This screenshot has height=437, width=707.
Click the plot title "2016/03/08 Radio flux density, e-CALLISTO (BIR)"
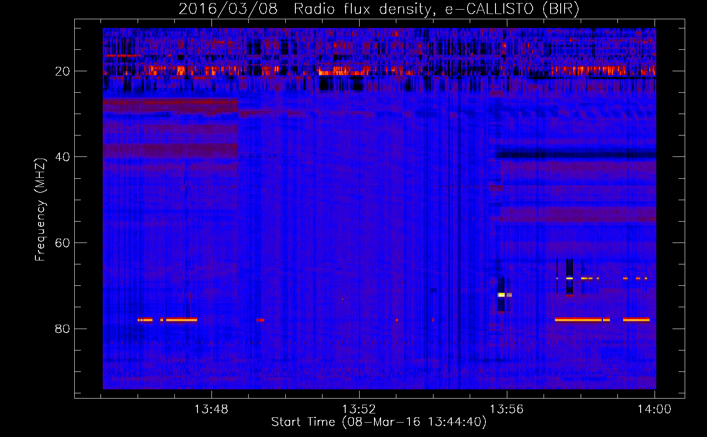[x=379, y=9]
